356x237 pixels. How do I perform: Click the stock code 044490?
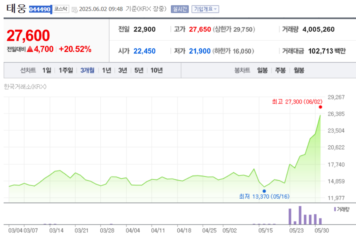coord(40,9)
